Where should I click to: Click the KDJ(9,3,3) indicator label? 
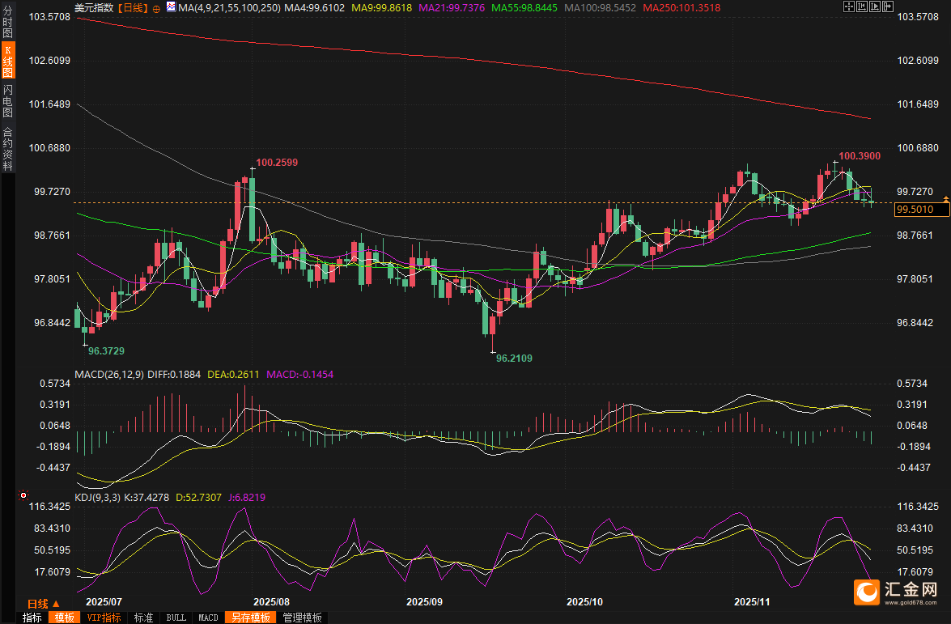click(x=98, y=497)
